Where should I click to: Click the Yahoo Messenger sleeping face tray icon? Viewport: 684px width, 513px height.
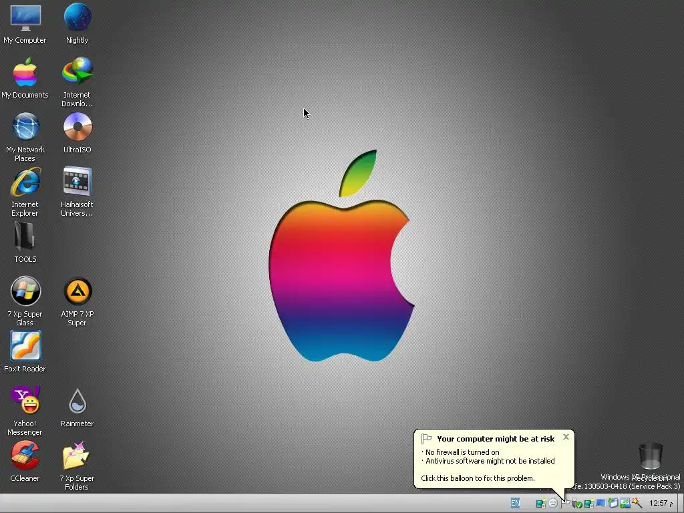553,503
